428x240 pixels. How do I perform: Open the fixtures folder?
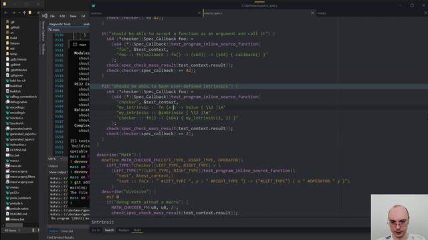pos(13,43)
